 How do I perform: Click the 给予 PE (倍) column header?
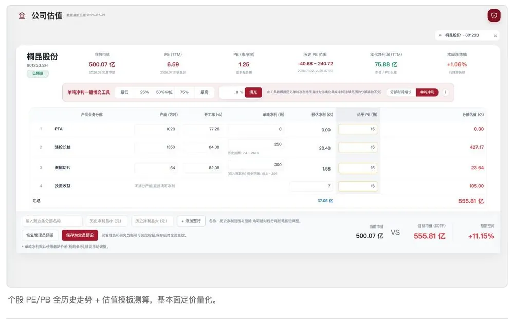[367, 115]
